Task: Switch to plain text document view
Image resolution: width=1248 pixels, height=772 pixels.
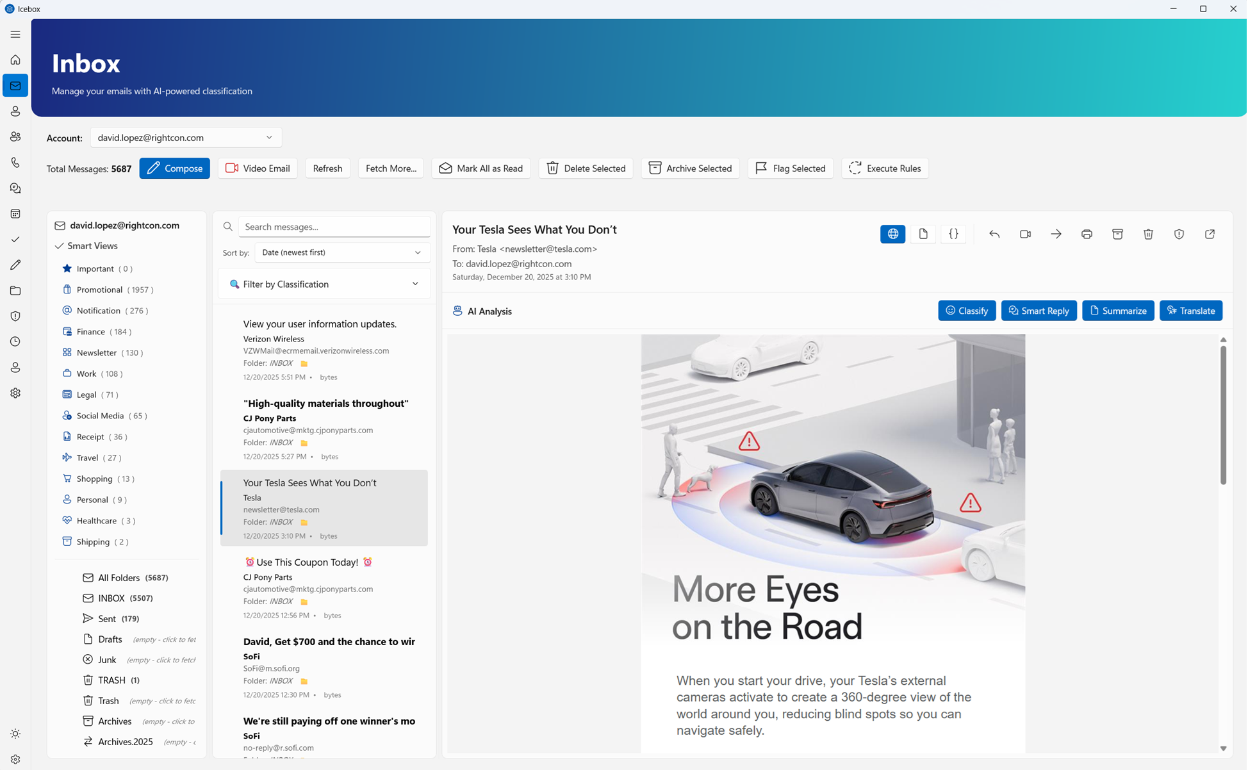Action: (x=924, y=234)
